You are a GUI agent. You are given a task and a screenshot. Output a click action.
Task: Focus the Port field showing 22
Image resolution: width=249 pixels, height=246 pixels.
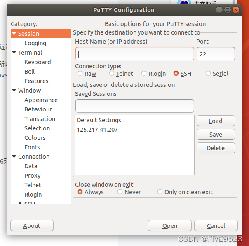point(216,54)
